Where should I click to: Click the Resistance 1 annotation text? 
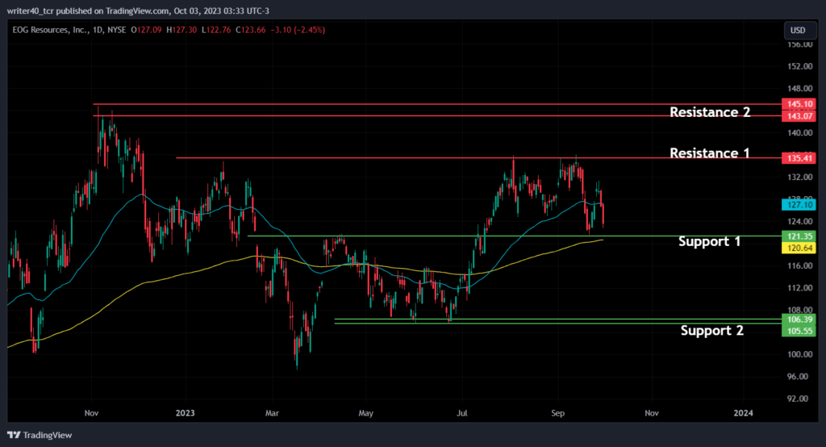click(710, 152)
